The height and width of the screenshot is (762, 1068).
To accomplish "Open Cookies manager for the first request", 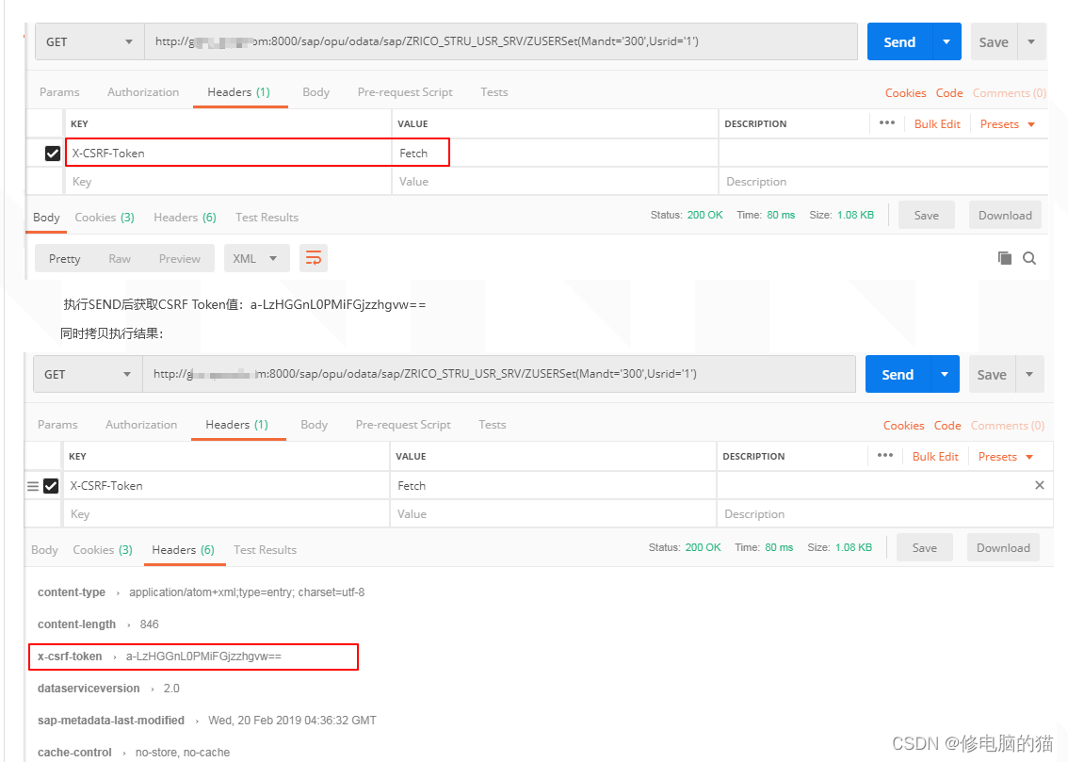I will click(905, 92).
